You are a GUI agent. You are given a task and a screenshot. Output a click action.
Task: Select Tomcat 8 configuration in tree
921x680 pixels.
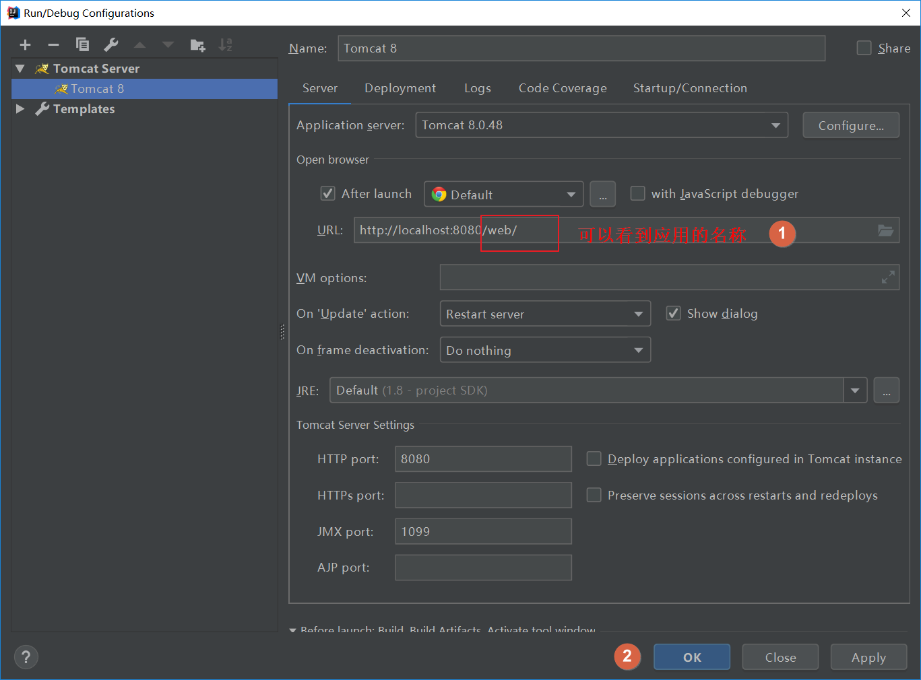(x=144, y=89)
